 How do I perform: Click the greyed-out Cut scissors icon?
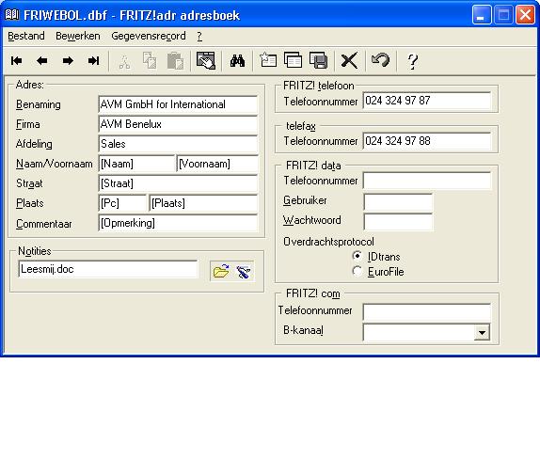(x=124, y=61)
